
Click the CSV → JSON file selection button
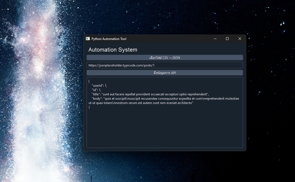165,58
